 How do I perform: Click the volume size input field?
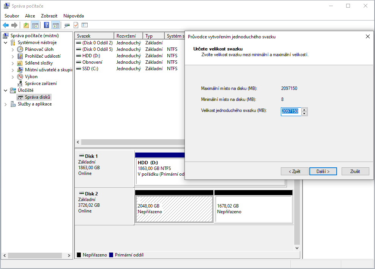[290, 112]
